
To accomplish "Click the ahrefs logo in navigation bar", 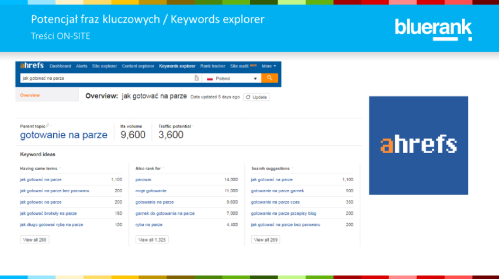I will pyautogui.click(x=32, y=66).
